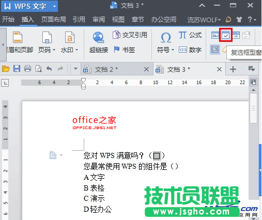Click the Watermark (水印) icon
The height and width of the screenshot is (220, 262).
pyautogui.click(x=70, y=37)
